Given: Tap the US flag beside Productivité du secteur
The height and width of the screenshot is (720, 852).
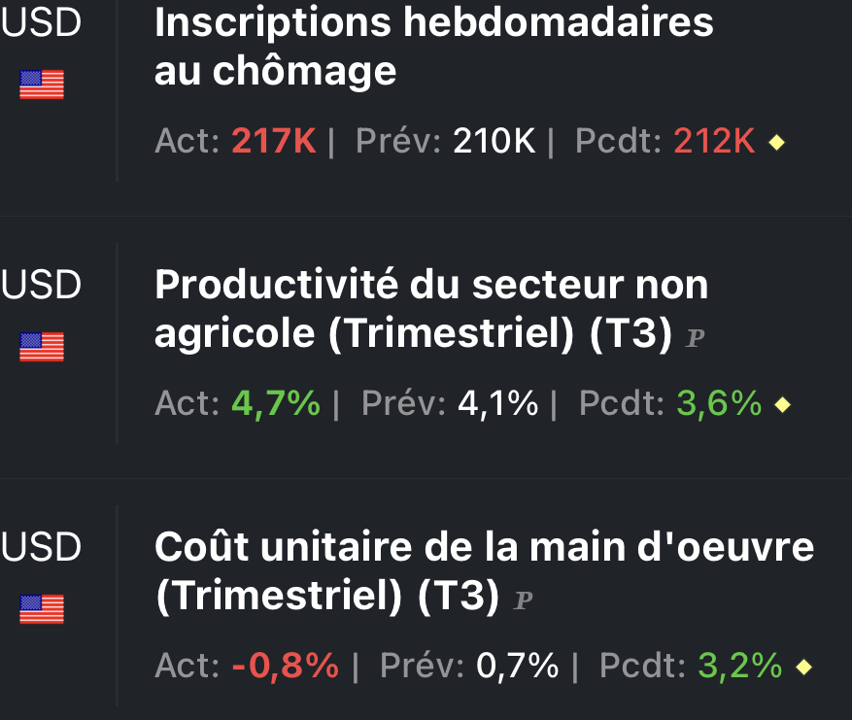Looking at the screenshot, I should [42, 347].
